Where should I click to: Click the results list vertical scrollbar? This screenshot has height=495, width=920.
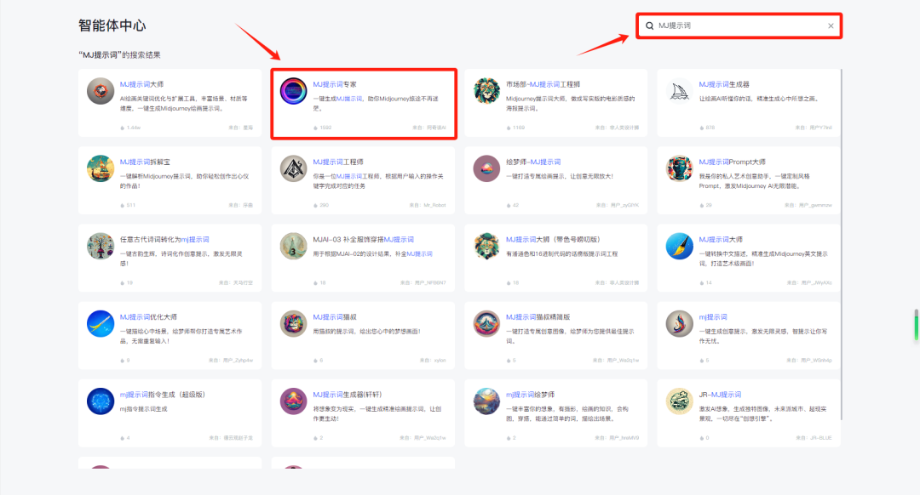842,245
